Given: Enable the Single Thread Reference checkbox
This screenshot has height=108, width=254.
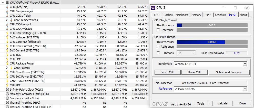Looking at the screenshot, I should point(158,30).
